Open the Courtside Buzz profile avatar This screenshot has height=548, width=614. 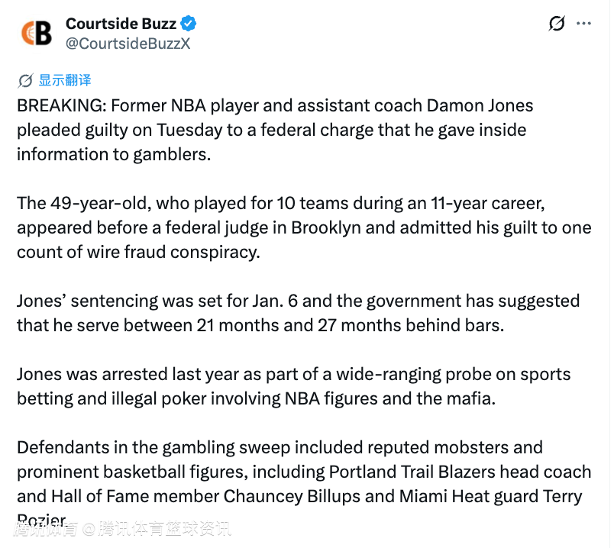click(x=36, y=33)
